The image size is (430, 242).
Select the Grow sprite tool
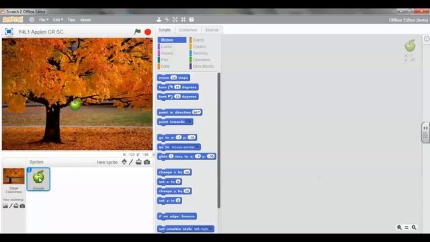(x=175, y=19)
